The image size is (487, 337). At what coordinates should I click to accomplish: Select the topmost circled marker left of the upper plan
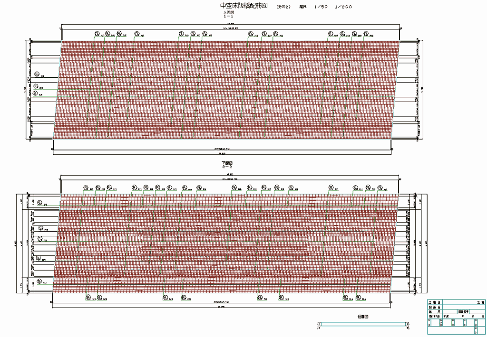(x=37, y=74)
